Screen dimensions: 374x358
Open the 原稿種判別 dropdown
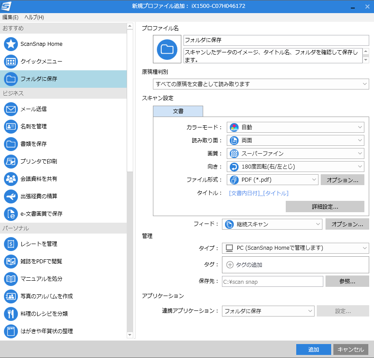coord(261,84)
